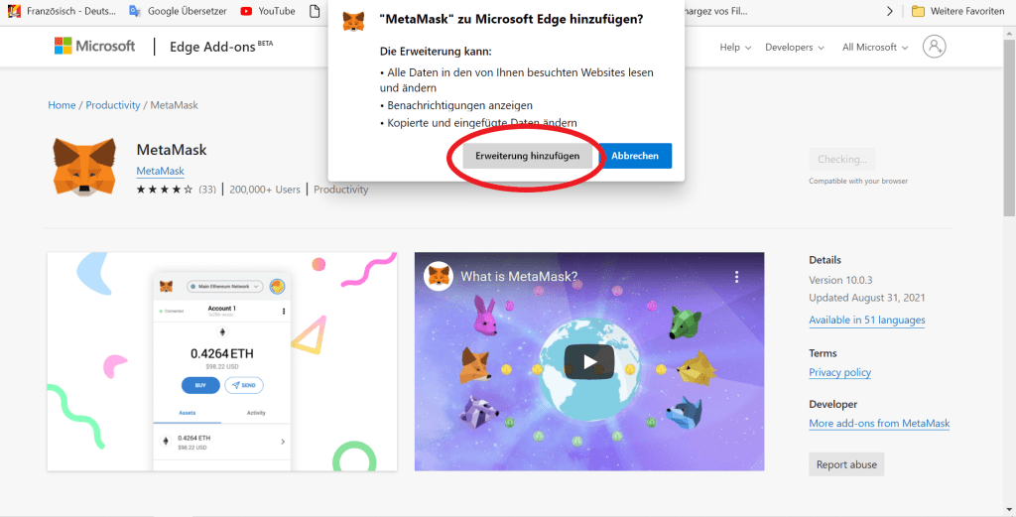Open the Privacy policy link
1016x517 pixels.
click(839, 372)
